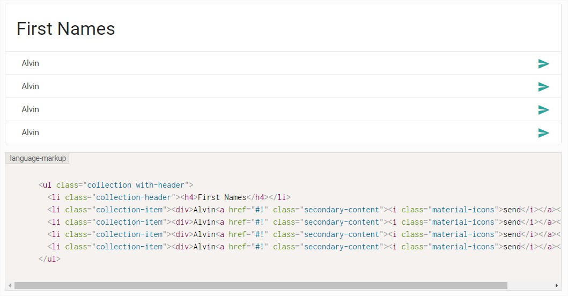
Task: Click the scroll left arrow of the code block
Action: click(x=10, y=286)
